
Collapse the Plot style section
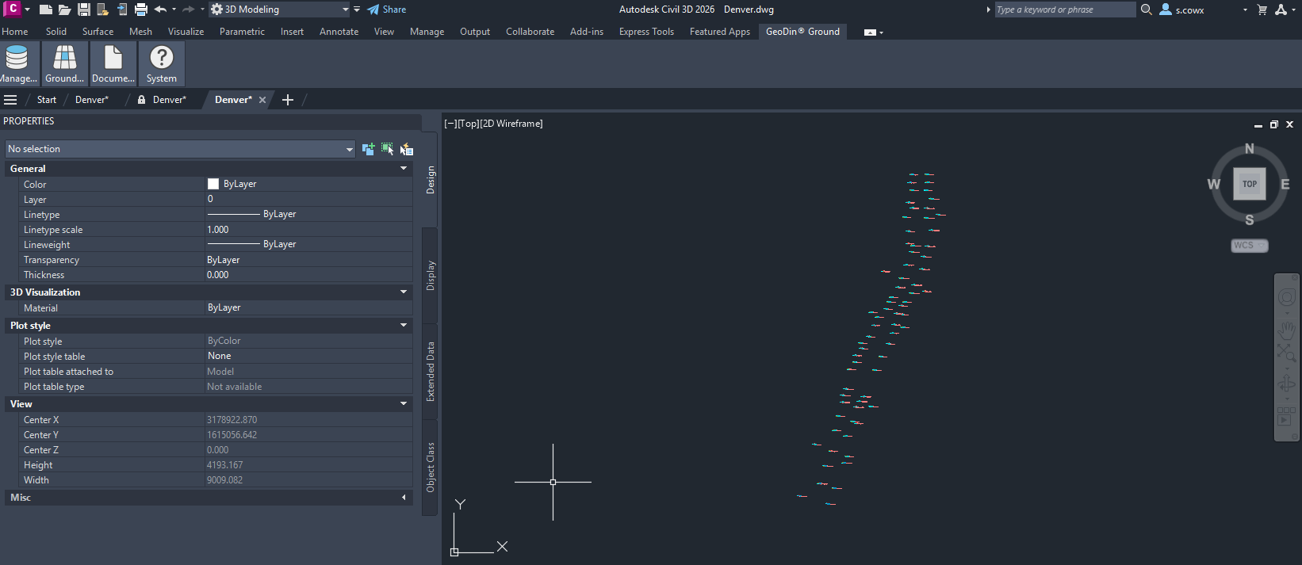404,326
